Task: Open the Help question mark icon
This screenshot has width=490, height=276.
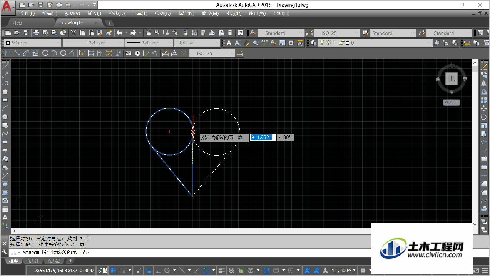Action: tap(241, 33)
